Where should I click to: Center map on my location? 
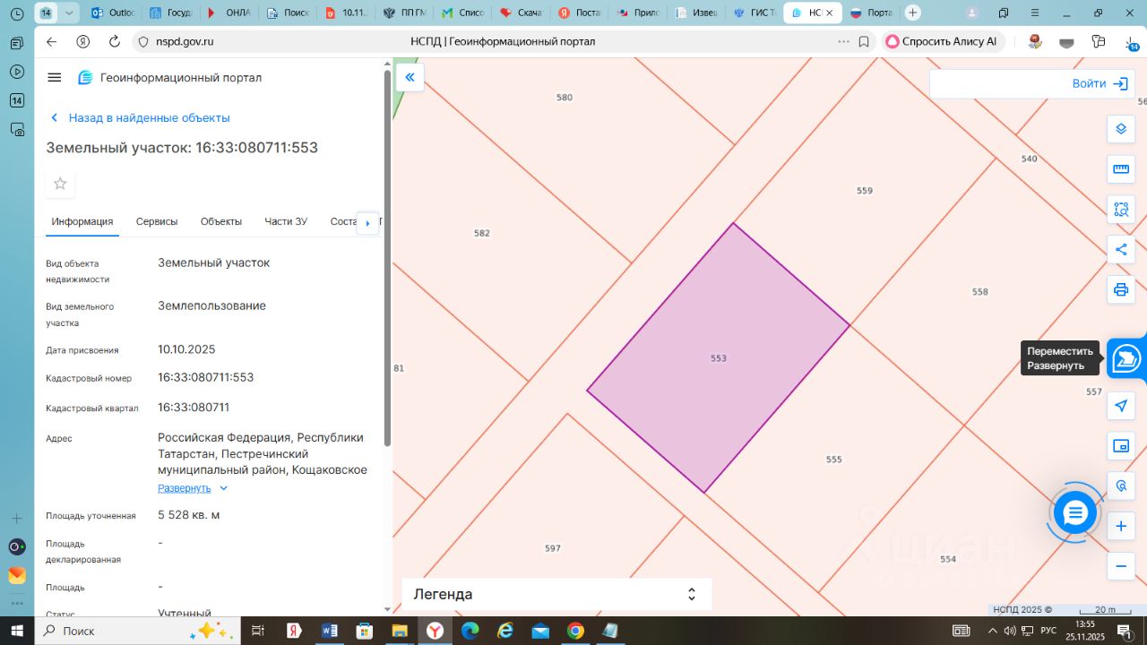coord(1121,406)
